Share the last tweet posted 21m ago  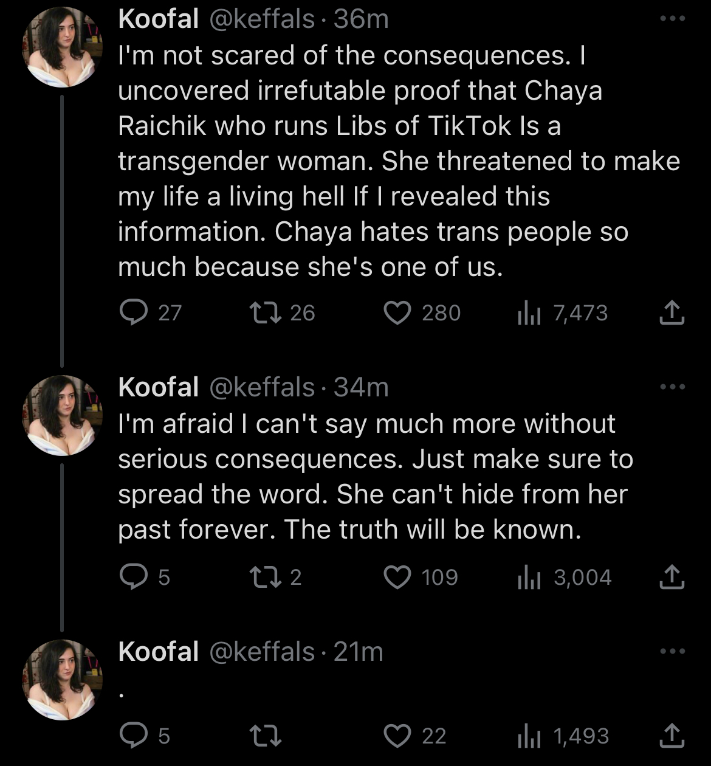671,736
